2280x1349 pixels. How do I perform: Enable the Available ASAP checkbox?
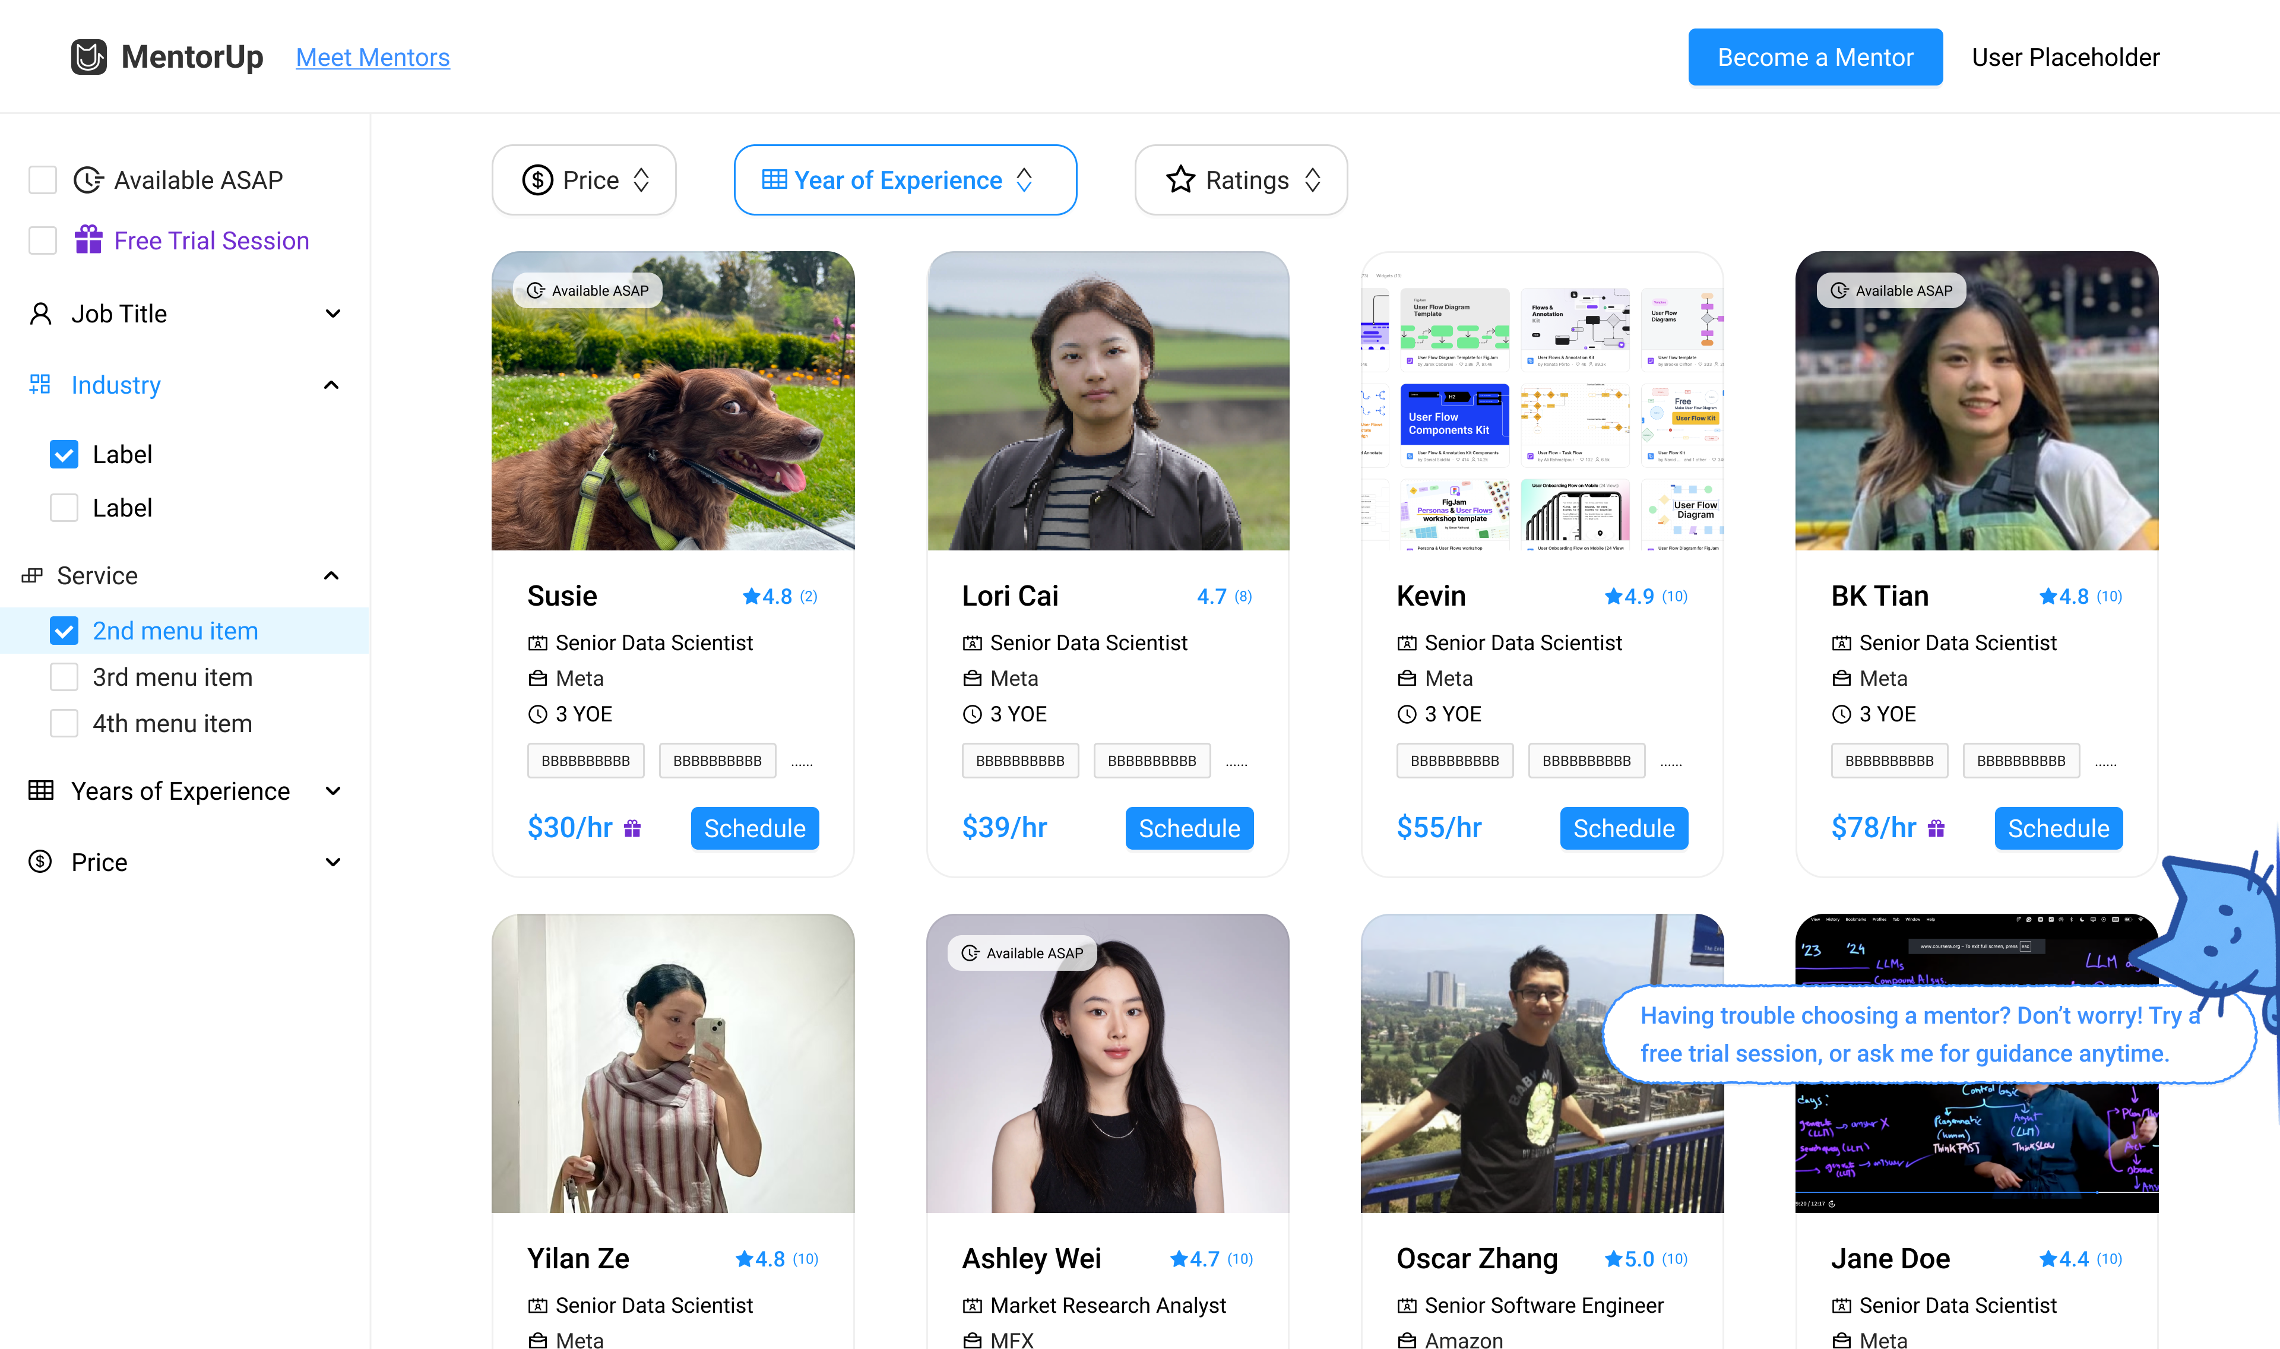pyautogui.click(x=43, y=180)
